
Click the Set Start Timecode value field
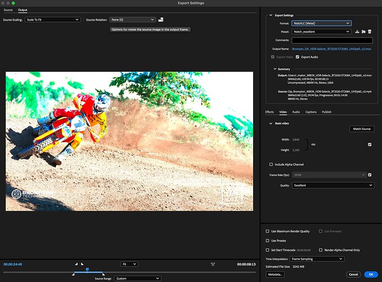point(303,250)
